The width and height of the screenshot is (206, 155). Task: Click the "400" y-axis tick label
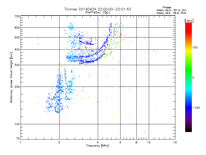click(17, 50)
